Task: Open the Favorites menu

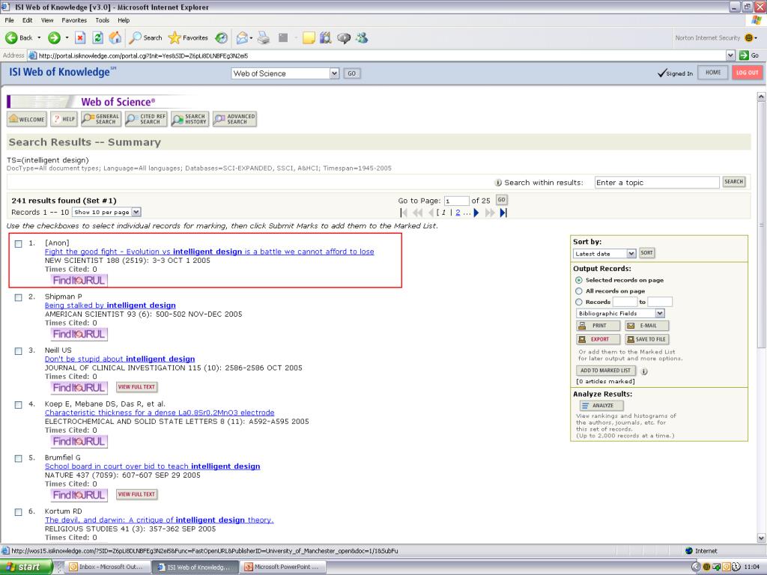Action: click(74, 20)
